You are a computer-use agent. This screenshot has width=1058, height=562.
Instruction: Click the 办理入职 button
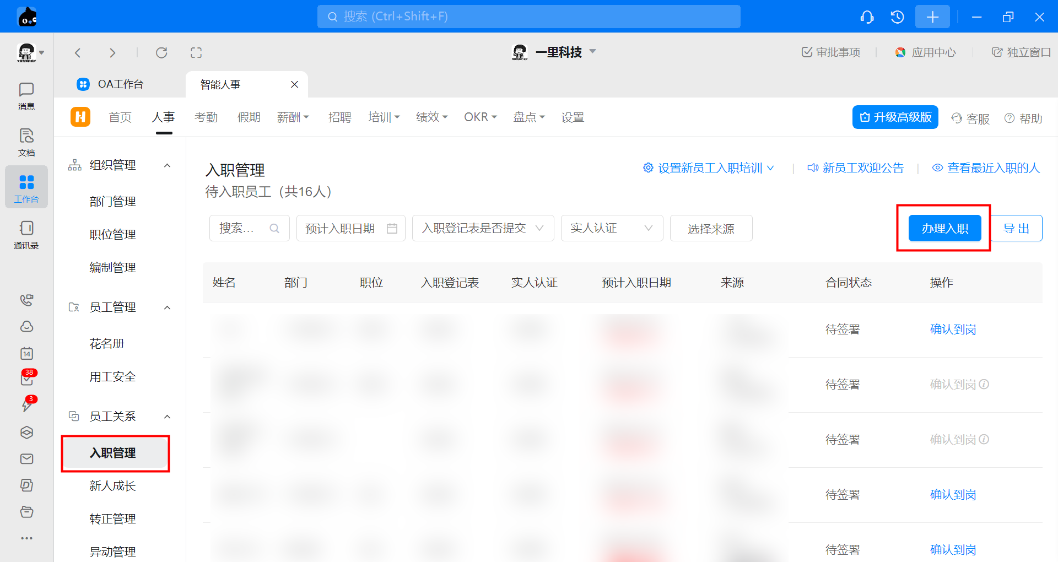[x=944, y=228]
